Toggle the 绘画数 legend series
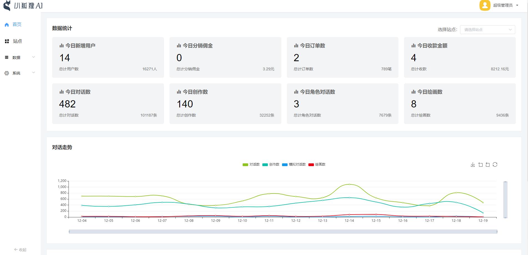Image resolution: width=528 pixels, height=255 pixels. 317,164
